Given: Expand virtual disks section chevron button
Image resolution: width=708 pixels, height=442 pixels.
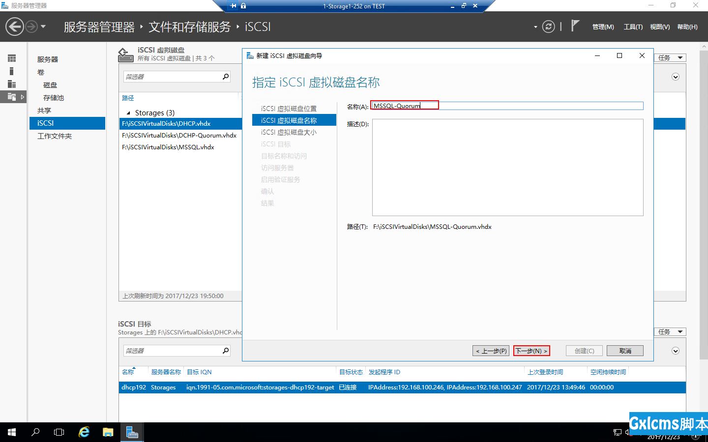Looking at the screenshot, I should pos(676,77).
